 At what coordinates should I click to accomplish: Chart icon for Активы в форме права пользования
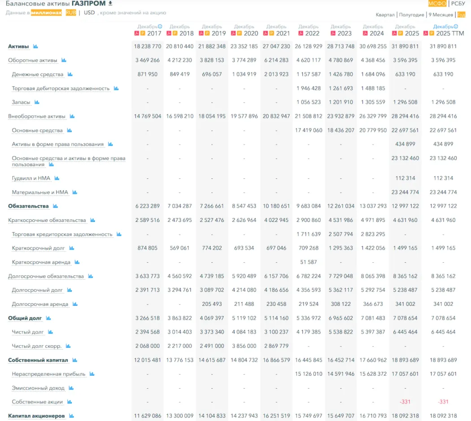(110, 144)
